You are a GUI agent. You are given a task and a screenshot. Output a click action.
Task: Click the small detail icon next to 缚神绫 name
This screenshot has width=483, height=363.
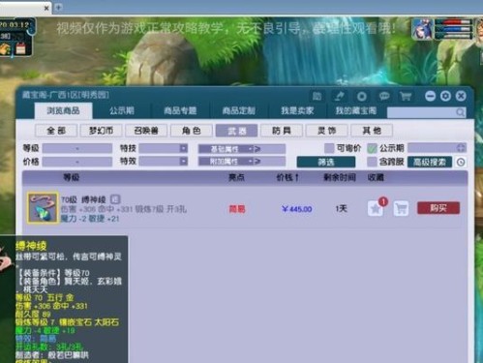click(115, 199)
